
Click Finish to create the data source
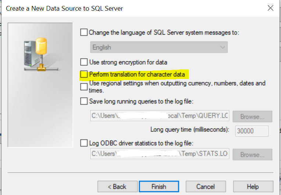coord(159,187)
